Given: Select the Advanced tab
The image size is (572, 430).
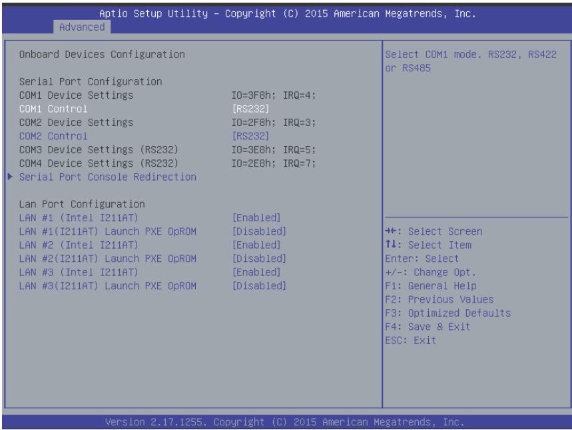Looking at the screenshot, I should (x=82, y=27).
